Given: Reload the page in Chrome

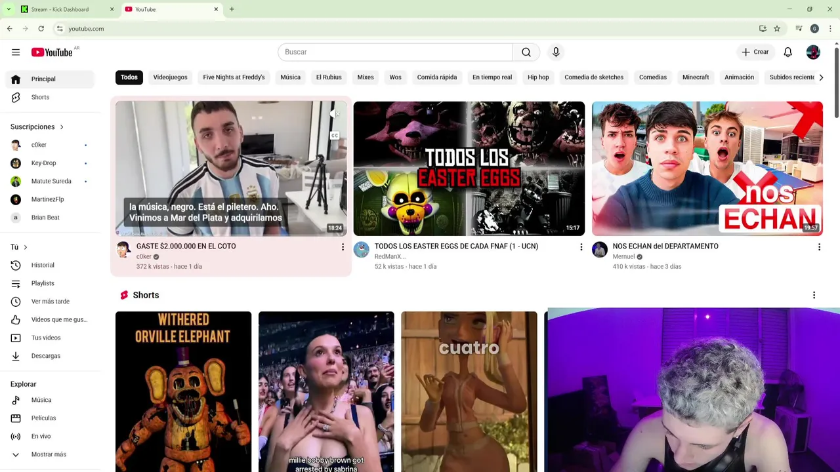Looking at the screenshot, I should pyautogui.click(x=41, y=29).
